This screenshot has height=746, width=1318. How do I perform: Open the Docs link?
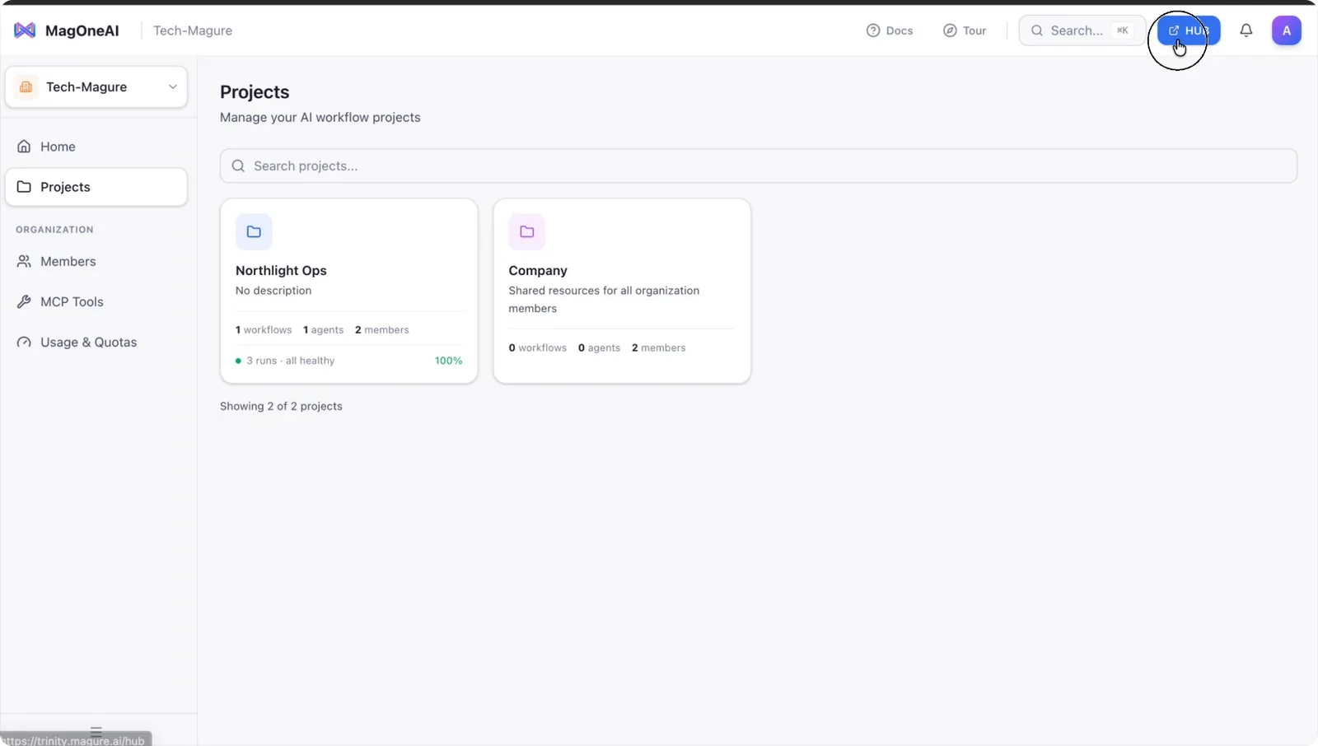890,30
